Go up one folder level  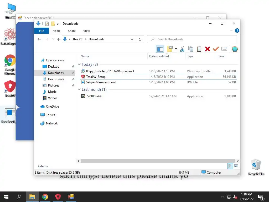tap(59, 39)
